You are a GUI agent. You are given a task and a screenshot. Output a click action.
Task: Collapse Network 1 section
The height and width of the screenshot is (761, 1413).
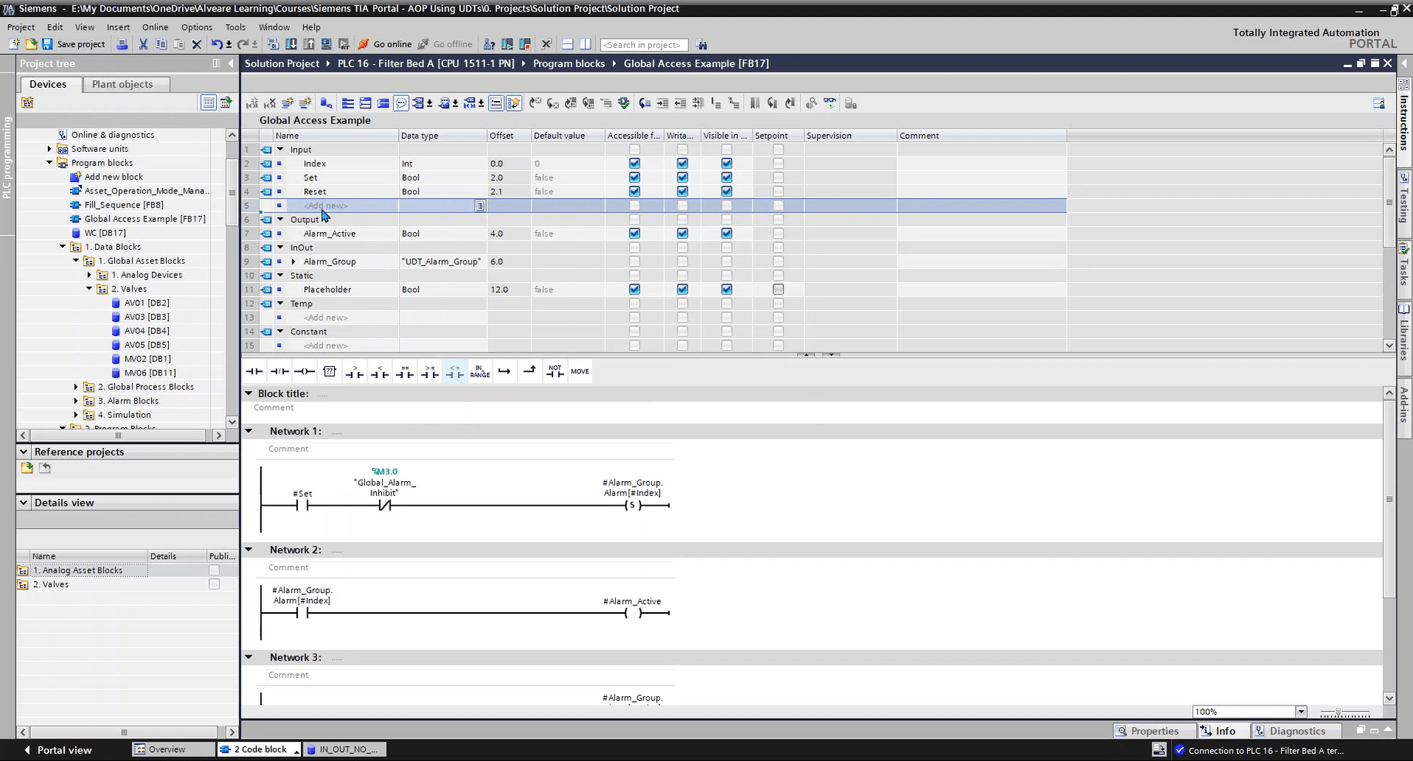pyautogui.click(x=249, y=431)
